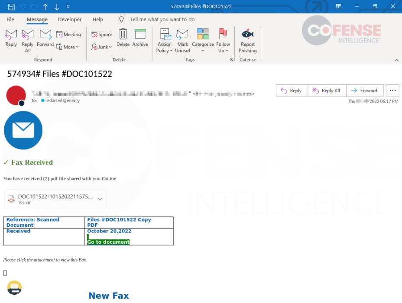Click the green Go to document link

click(x=108, y=242)
